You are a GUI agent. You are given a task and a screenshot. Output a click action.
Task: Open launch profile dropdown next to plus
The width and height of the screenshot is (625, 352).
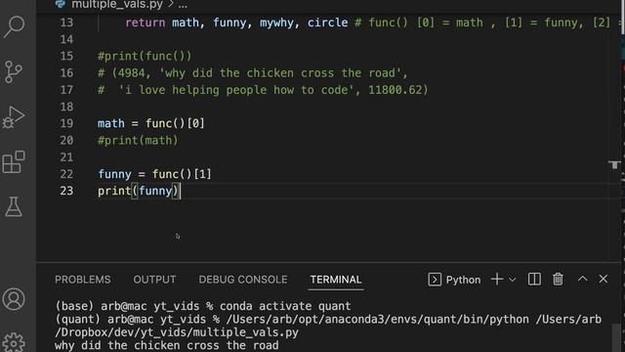[512, 280]
